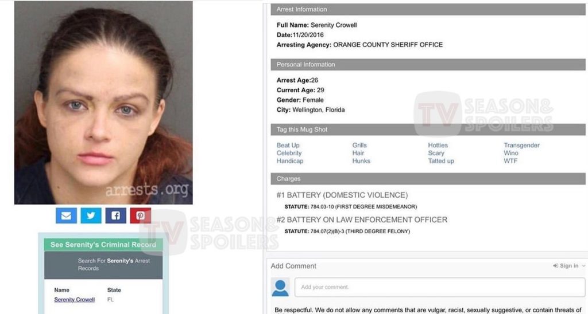
Task: Share mugshot via email icon
Action: [66, 215]
